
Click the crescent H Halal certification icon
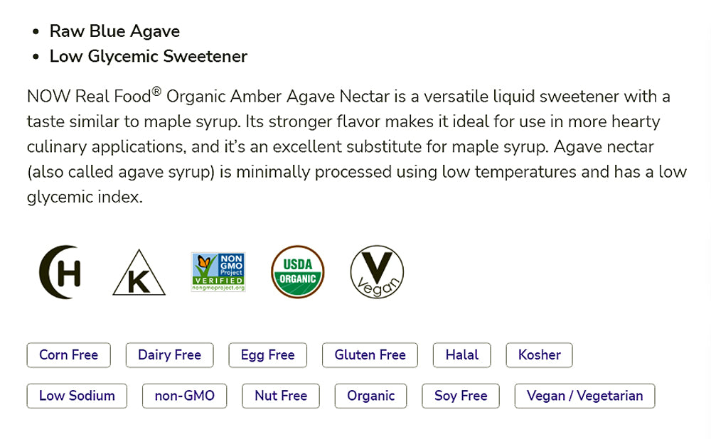[60, 272]
